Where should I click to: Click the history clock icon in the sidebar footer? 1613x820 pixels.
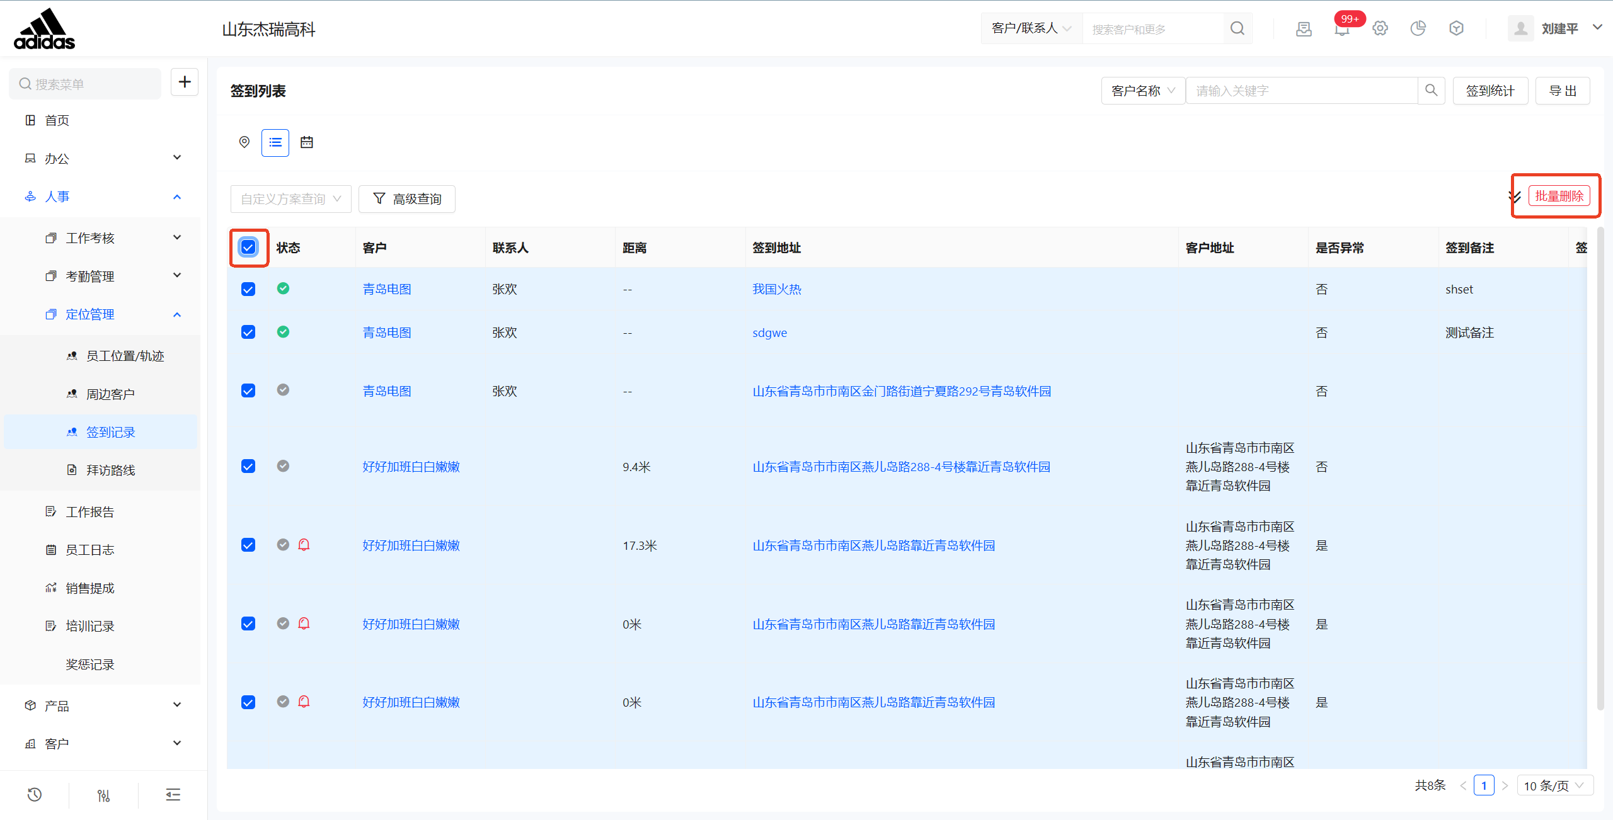35,795
